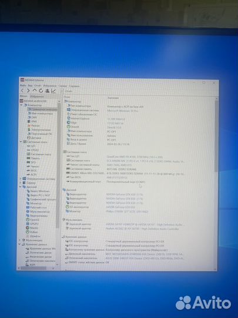Image resolution: width=238 pixels, height=318 pixels.
Task: Select the OpenGL entry in the tree
Action: pos(33,220)
